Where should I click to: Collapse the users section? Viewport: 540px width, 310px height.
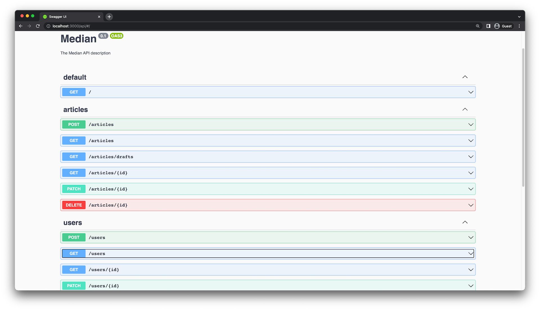465,222
